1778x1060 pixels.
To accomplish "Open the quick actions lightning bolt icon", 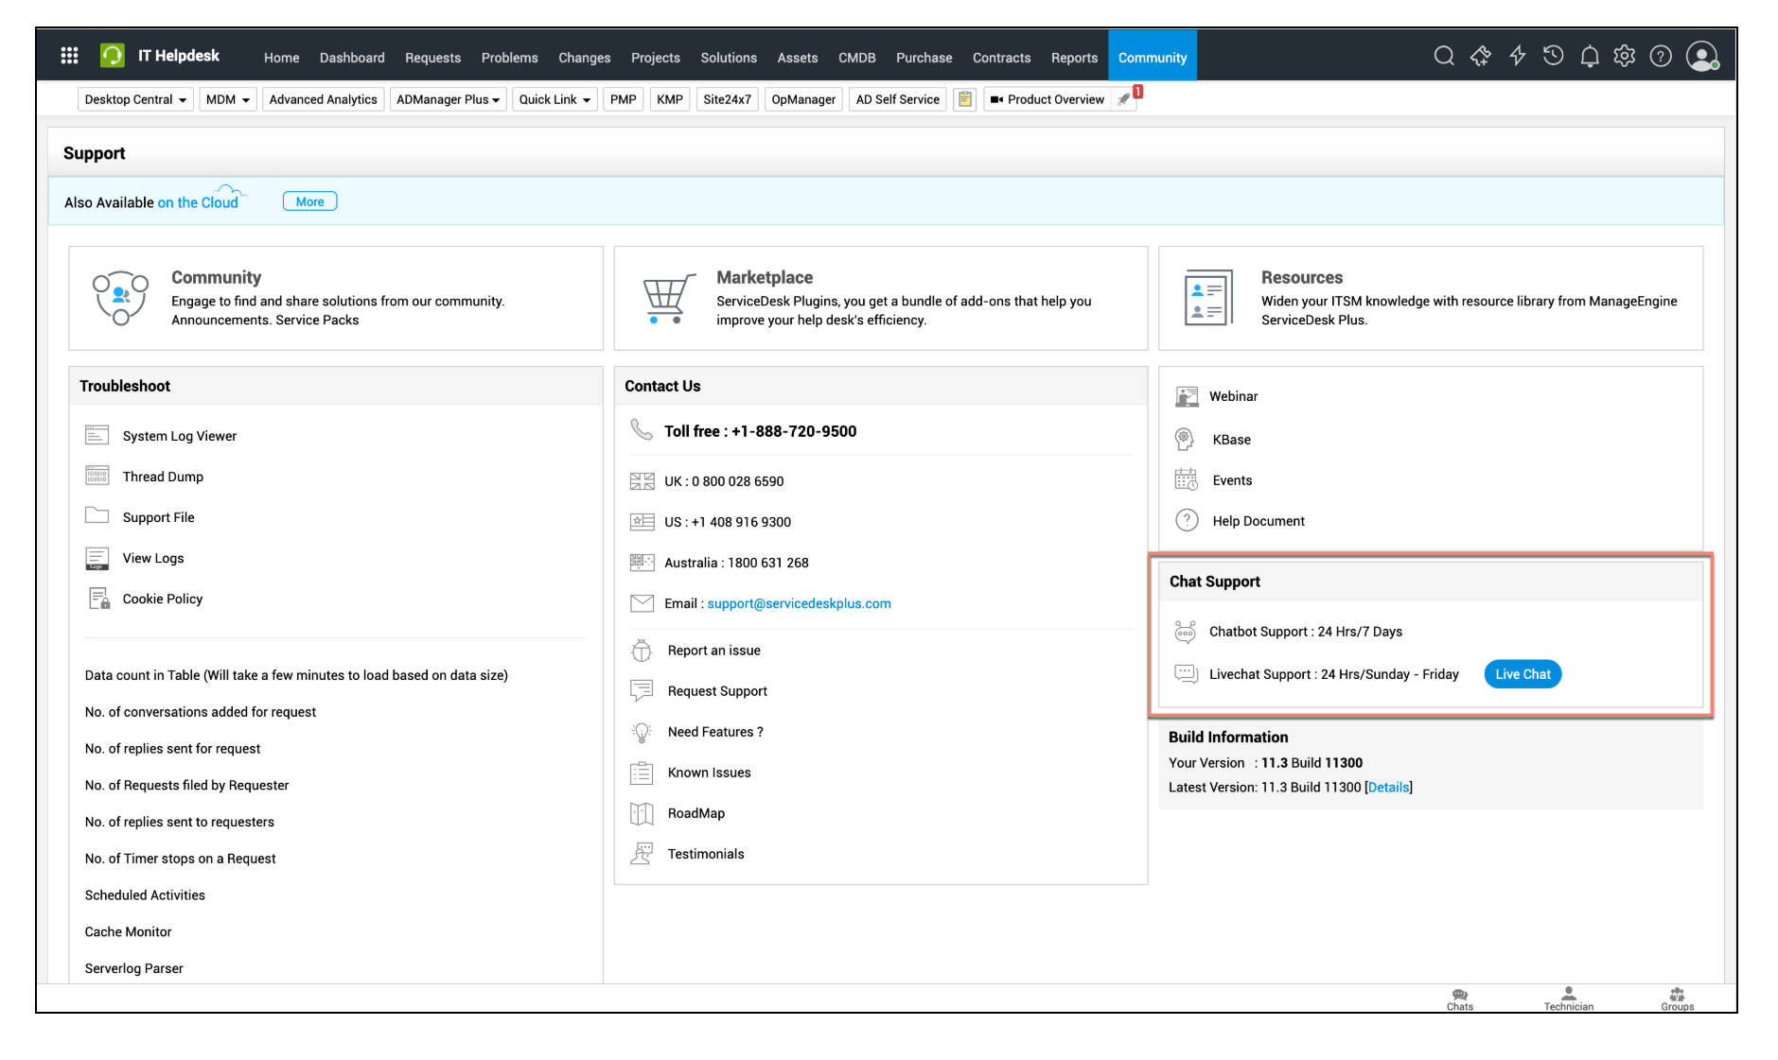I will 1517,57.
